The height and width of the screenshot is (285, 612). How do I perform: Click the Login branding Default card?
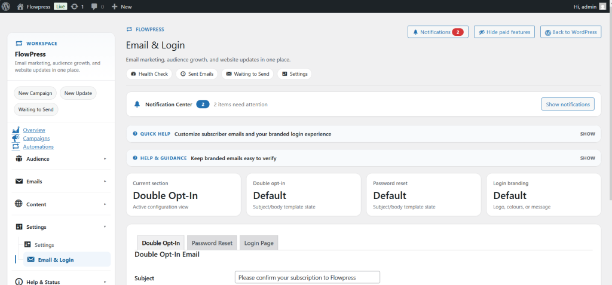click(x=544, y=194)
